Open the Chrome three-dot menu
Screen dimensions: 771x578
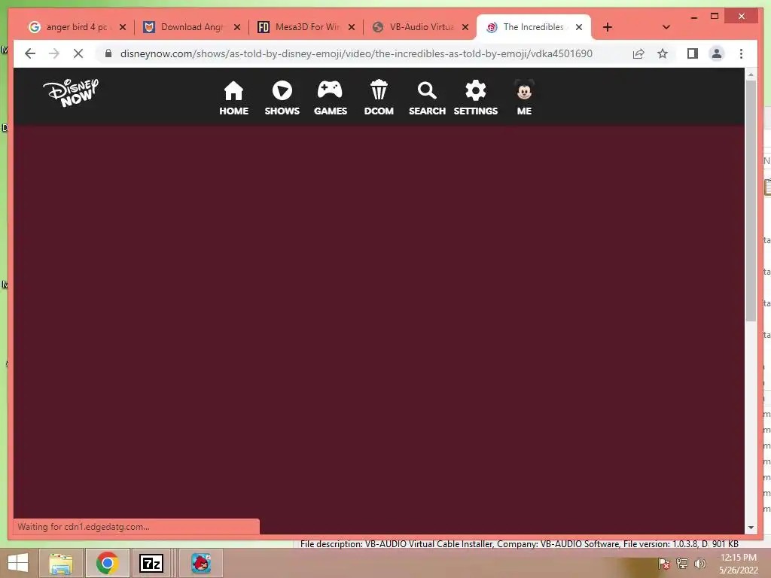coord(741,53)
